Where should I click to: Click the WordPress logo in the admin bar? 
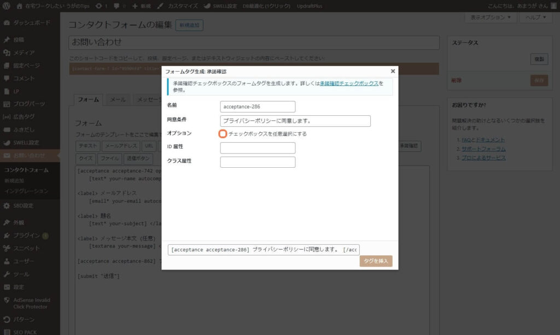6,5
